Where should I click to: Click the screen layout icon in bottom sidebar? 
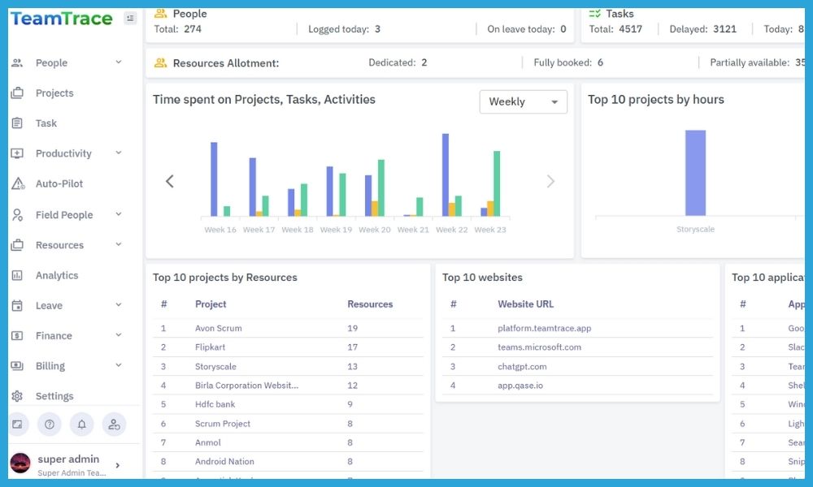tap(17, 425)
